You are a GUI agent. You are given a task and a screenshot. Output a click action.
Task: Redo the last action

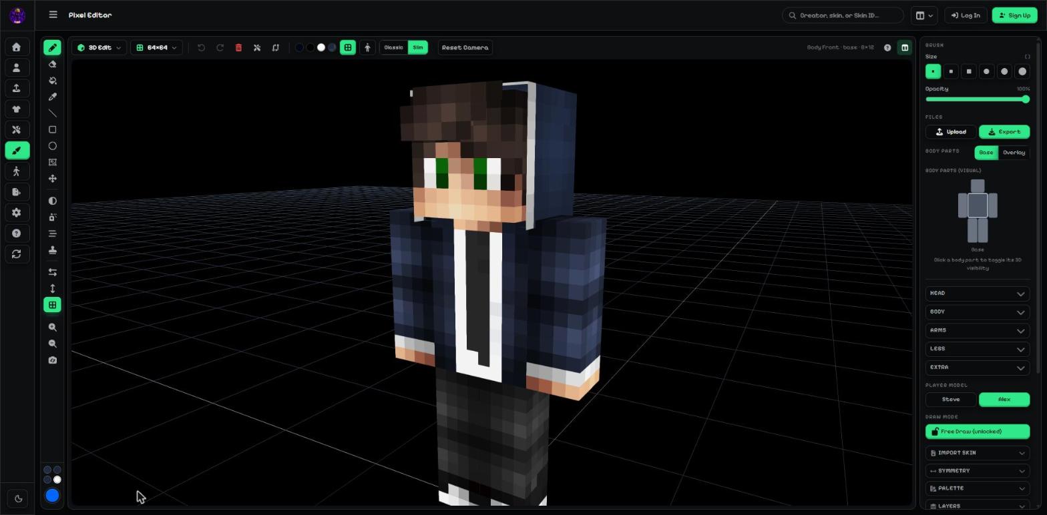tap(220, 47)
